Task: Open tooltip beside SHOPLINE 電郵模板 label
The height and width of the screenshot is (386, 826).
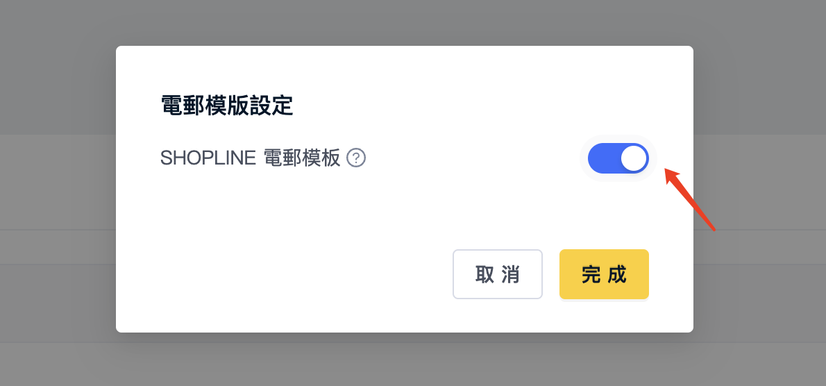Action: [356, 158]
